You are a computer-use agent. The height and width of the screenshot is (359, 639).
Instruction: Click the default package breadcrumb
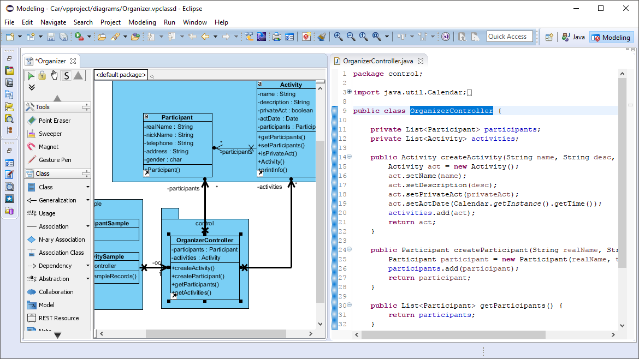tap(121, 75)
